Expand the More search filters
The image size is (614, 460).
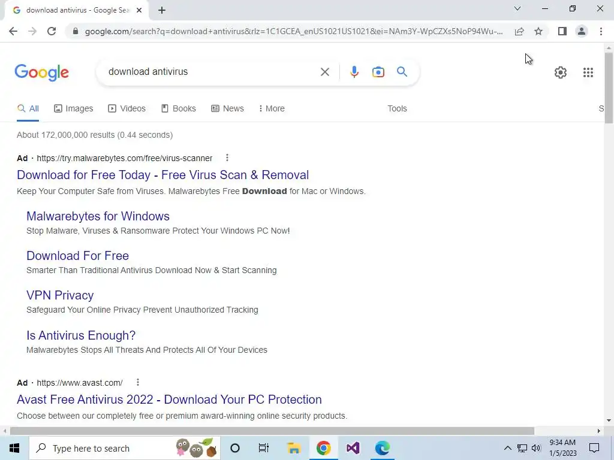pos(272,108)
